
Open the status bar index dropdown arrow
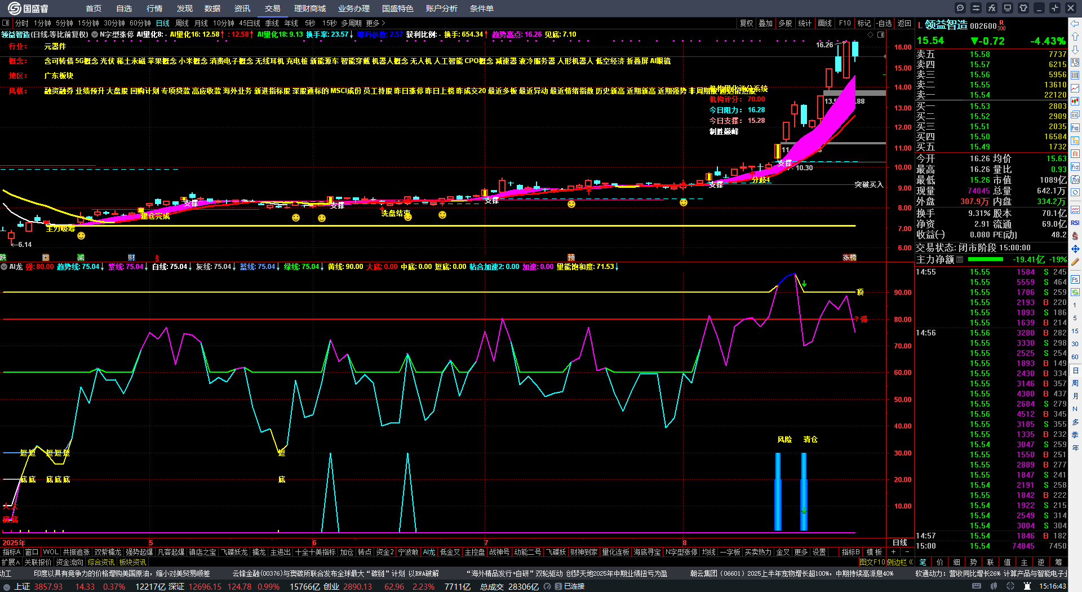(7, 586)
